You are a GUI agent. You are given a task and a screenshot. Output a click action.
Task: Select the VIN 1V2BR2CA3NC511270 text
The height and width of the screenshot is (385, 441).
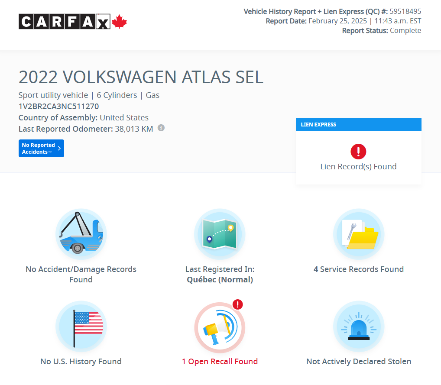(59, 106)
